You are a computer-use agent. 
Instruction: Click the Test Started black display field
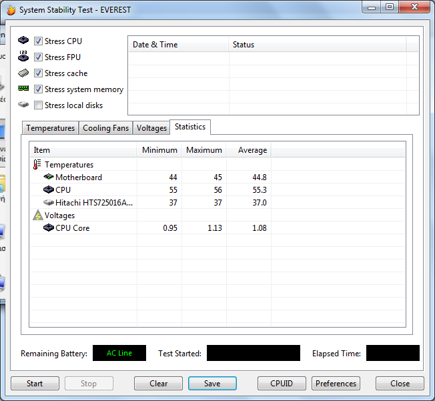coord(254,353)
